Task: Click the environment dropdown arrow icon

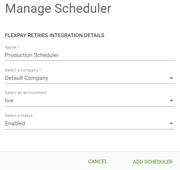Action: coord(171,101)
